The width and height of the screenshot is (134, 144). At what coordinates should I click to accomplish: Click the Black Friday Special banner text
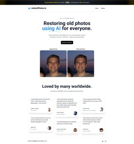(52, 2)
